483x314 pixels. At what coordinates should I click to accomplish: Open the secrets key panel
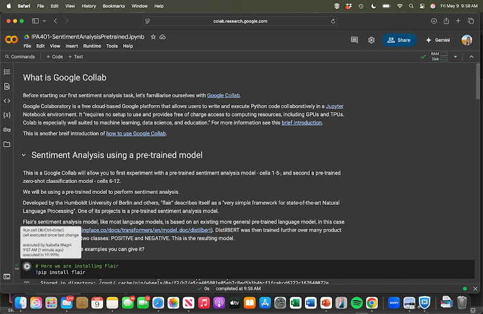point(7,130)
